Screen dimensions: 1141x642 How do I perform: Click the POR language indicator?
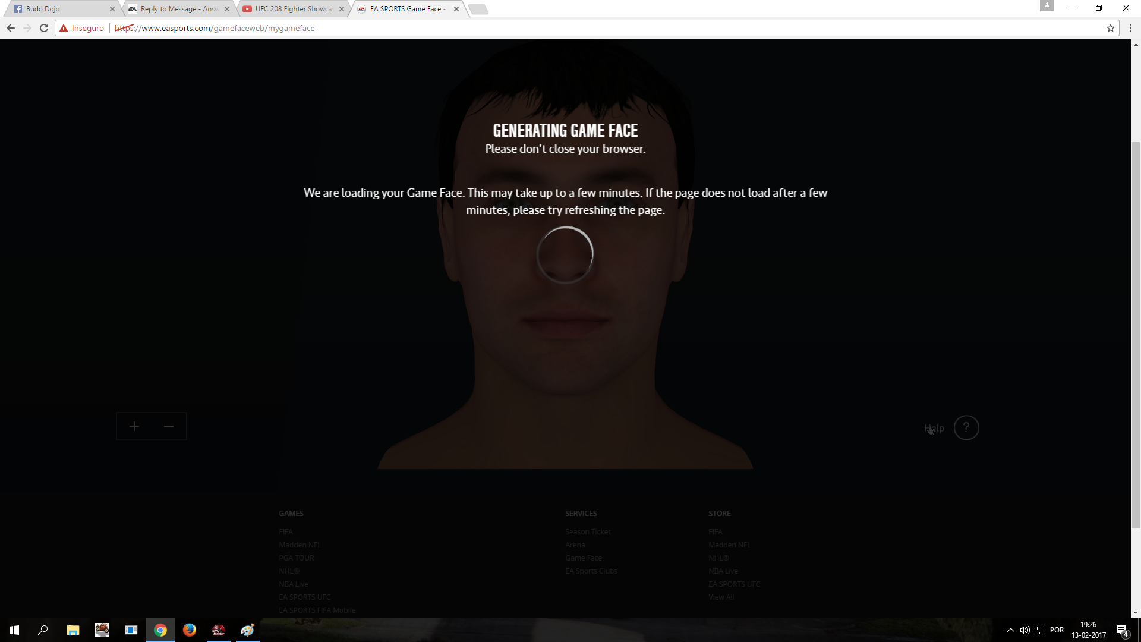tap(1057, 630)
